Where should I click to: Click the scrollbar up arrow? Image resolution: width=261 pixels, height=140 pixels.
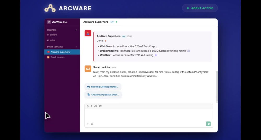point(217,27)
